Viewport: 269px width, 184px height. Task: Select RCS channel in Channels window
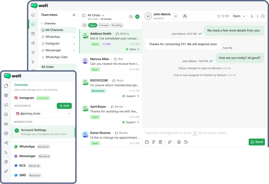pos(28,166)
